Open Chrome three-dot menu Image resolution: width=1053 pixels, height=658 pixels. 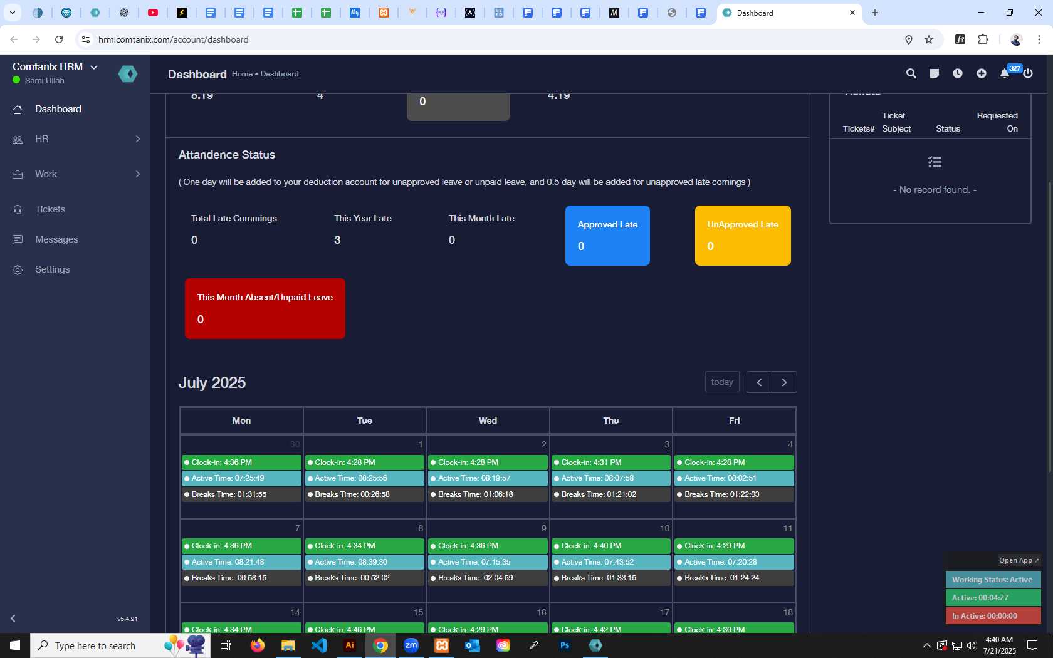coord(1039,39)
